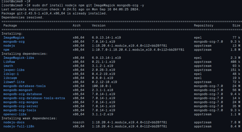The width and height of the screenshot is (242, 132).
Task: Select the LibRaw package name
Action: pos(9,62)
